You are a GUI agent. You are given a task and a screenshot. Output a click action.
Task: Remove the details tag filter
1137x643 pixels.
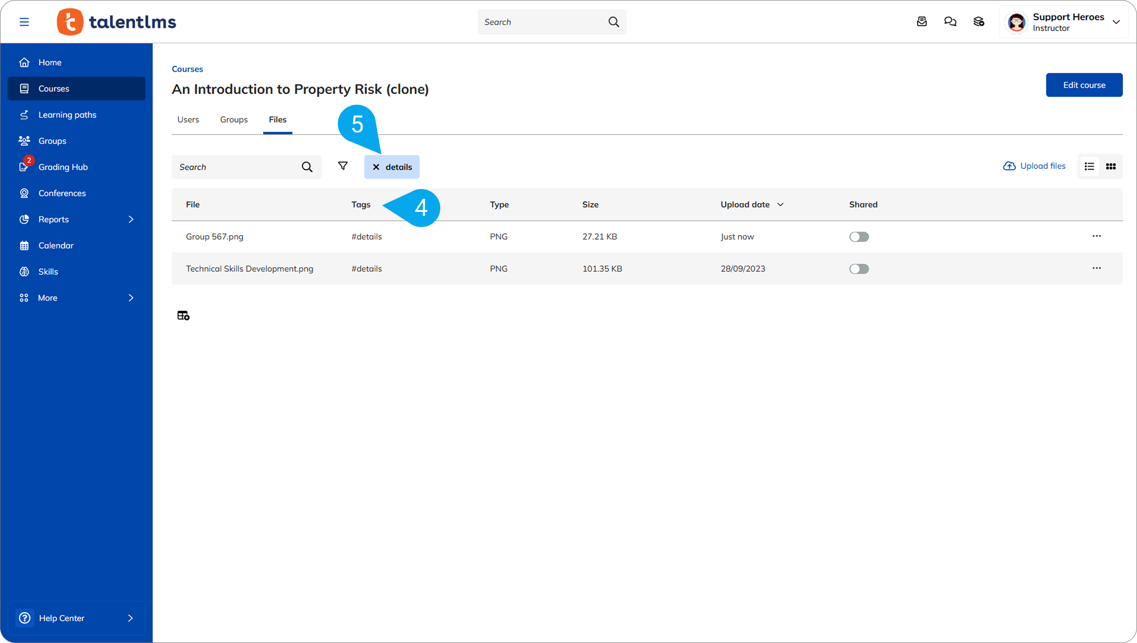[x=376, y=167]
